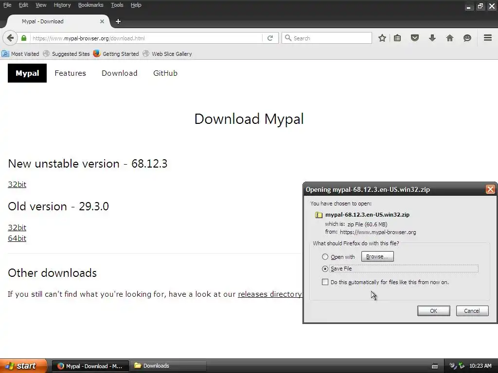Open Most Visited bookmarks folder
Screen dimensions: 498x373
20,53
